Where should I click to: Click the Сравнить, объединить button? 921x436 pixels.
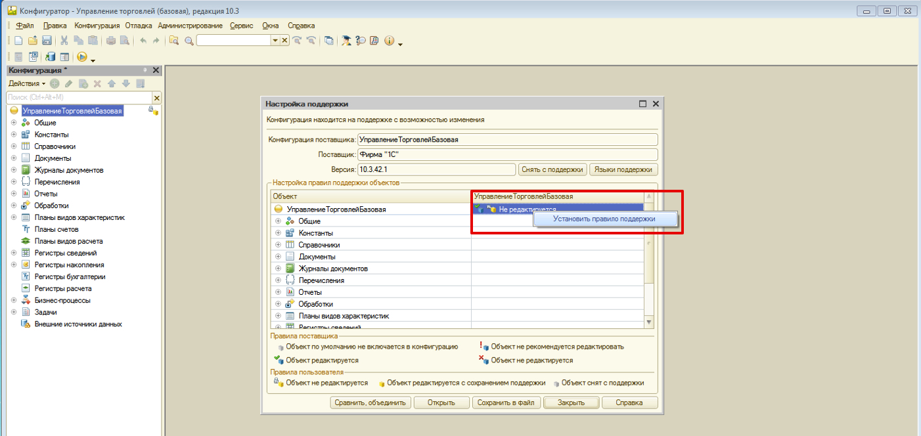[371, 403]
